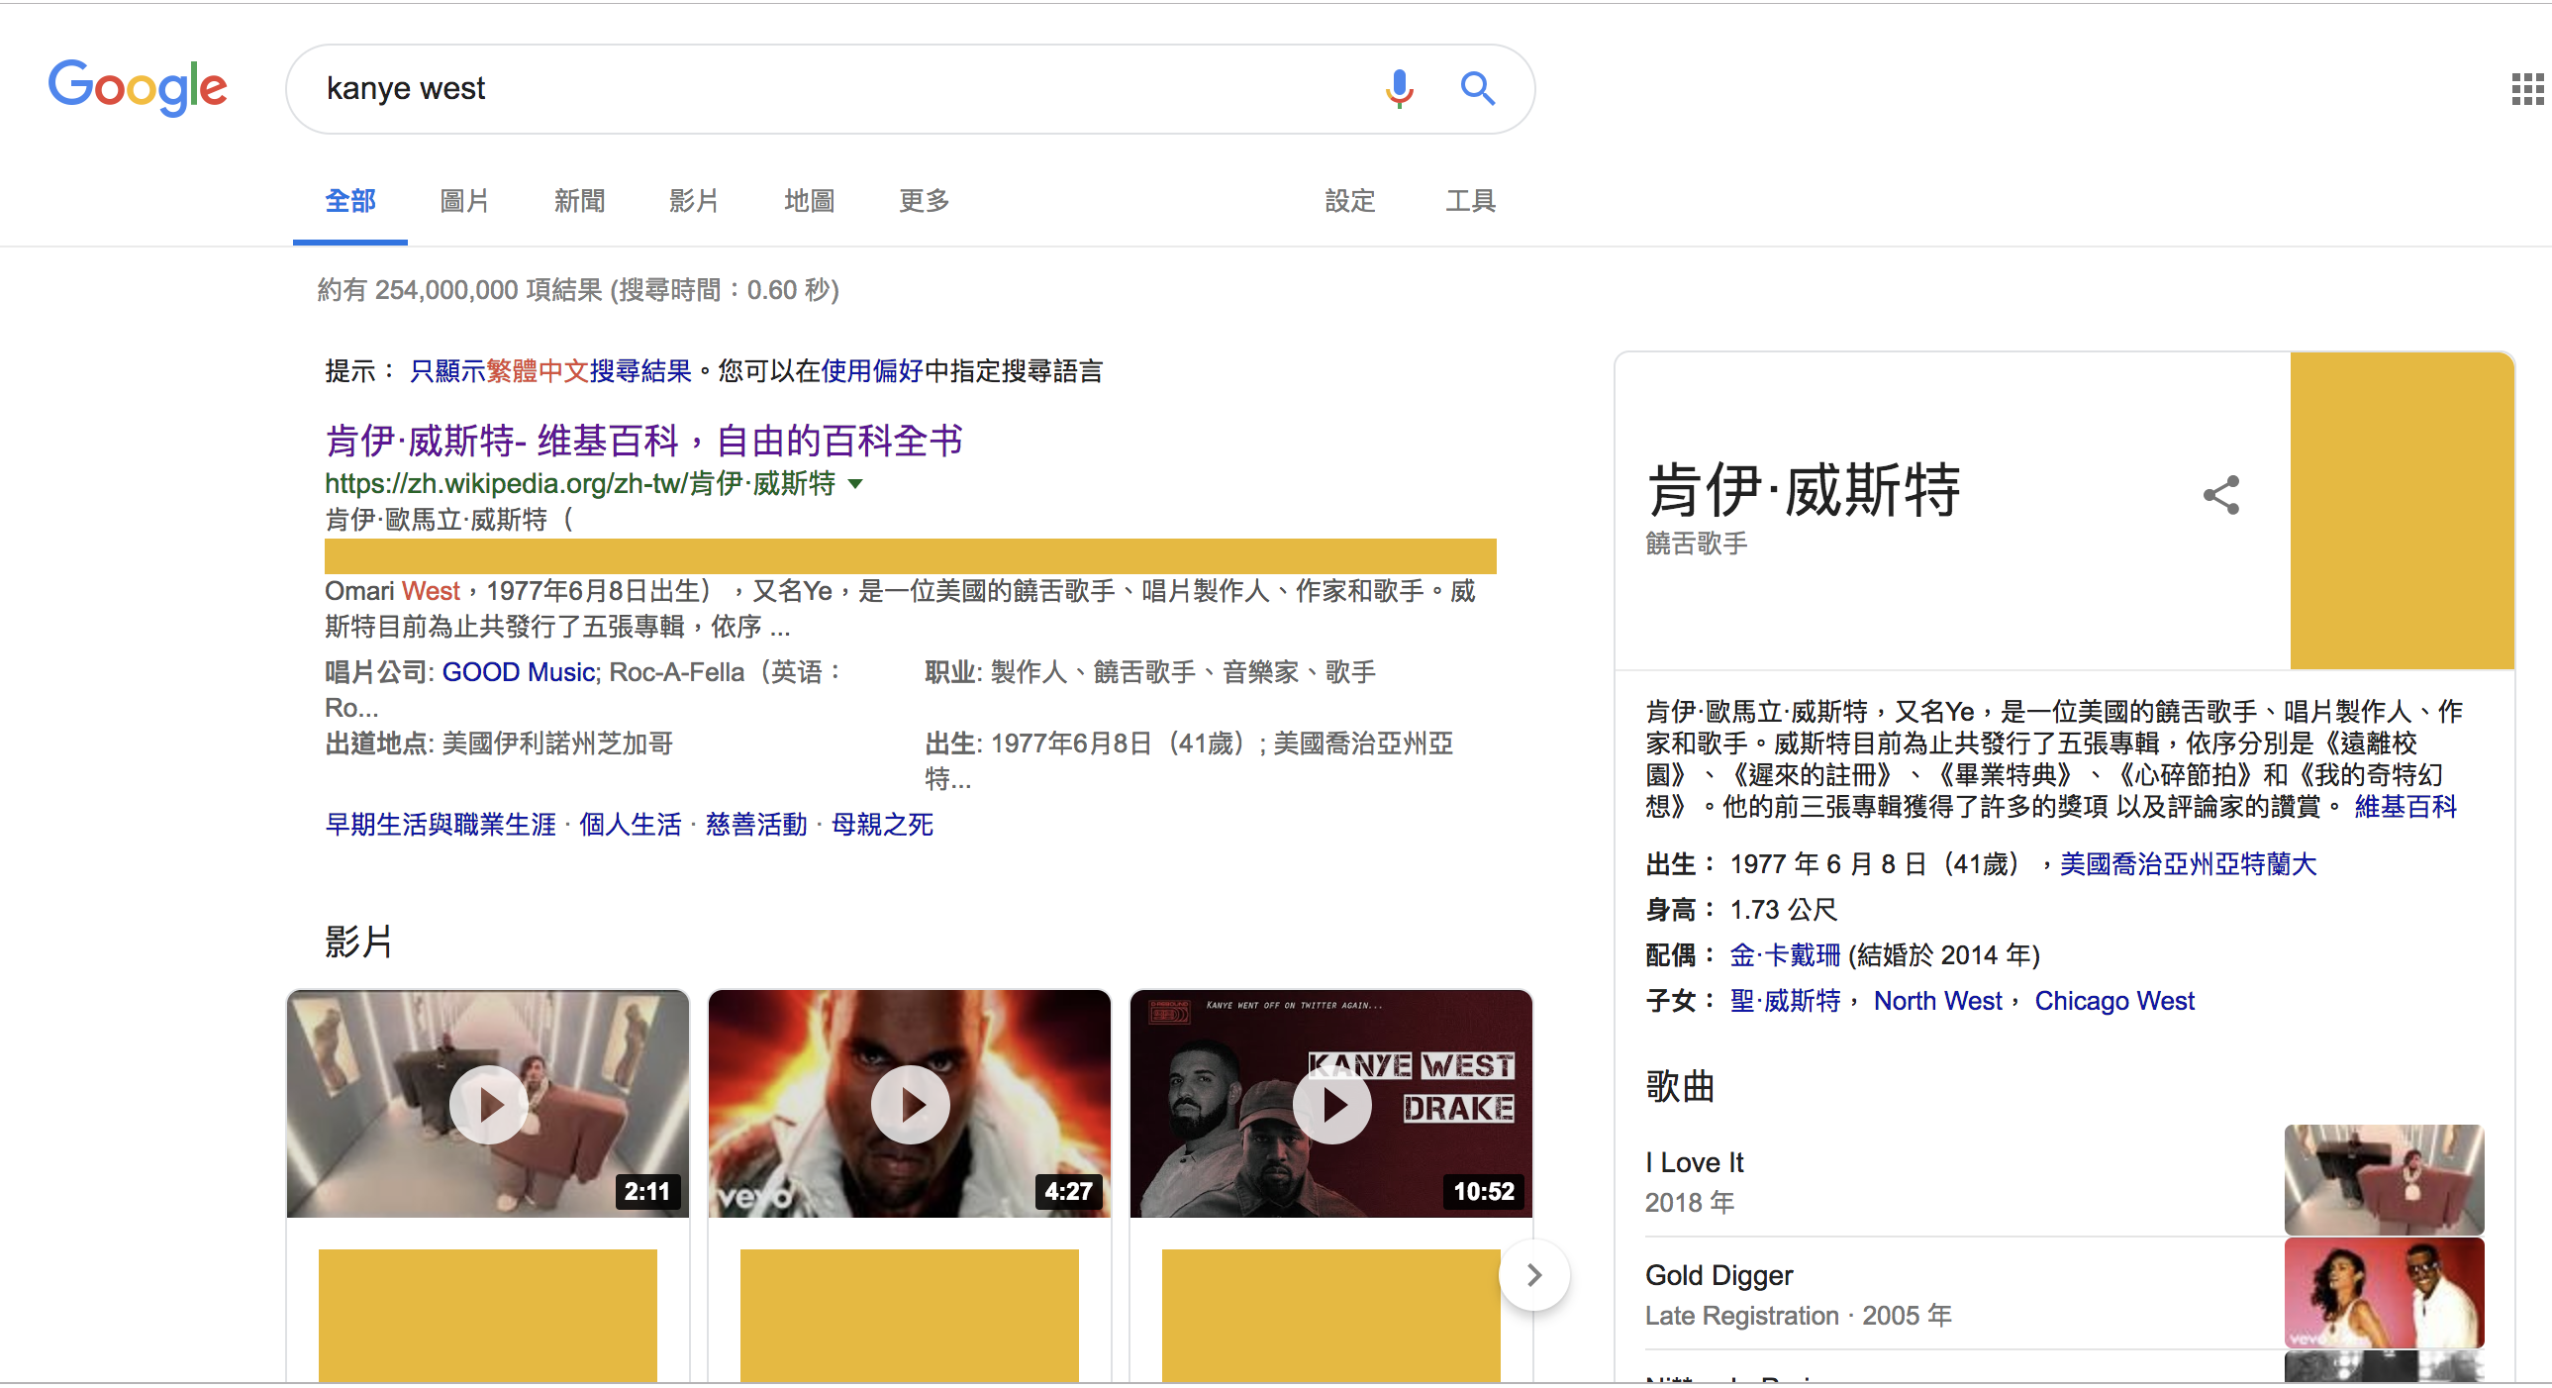Click the knowledge panel title 肯伊·威斯特
The width and height of the screenshot is (2552, 1388).
(1802, 489)
